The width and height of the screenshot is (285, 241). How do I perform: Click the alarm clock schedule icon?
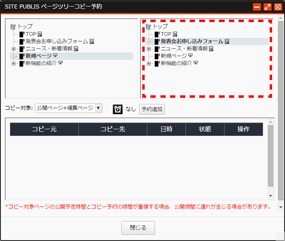[x=118, y=109]
